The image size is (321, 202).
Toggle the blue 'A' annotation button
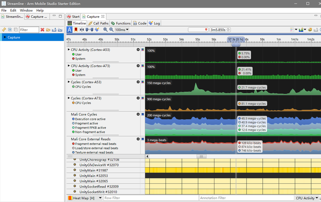(70, 30)
